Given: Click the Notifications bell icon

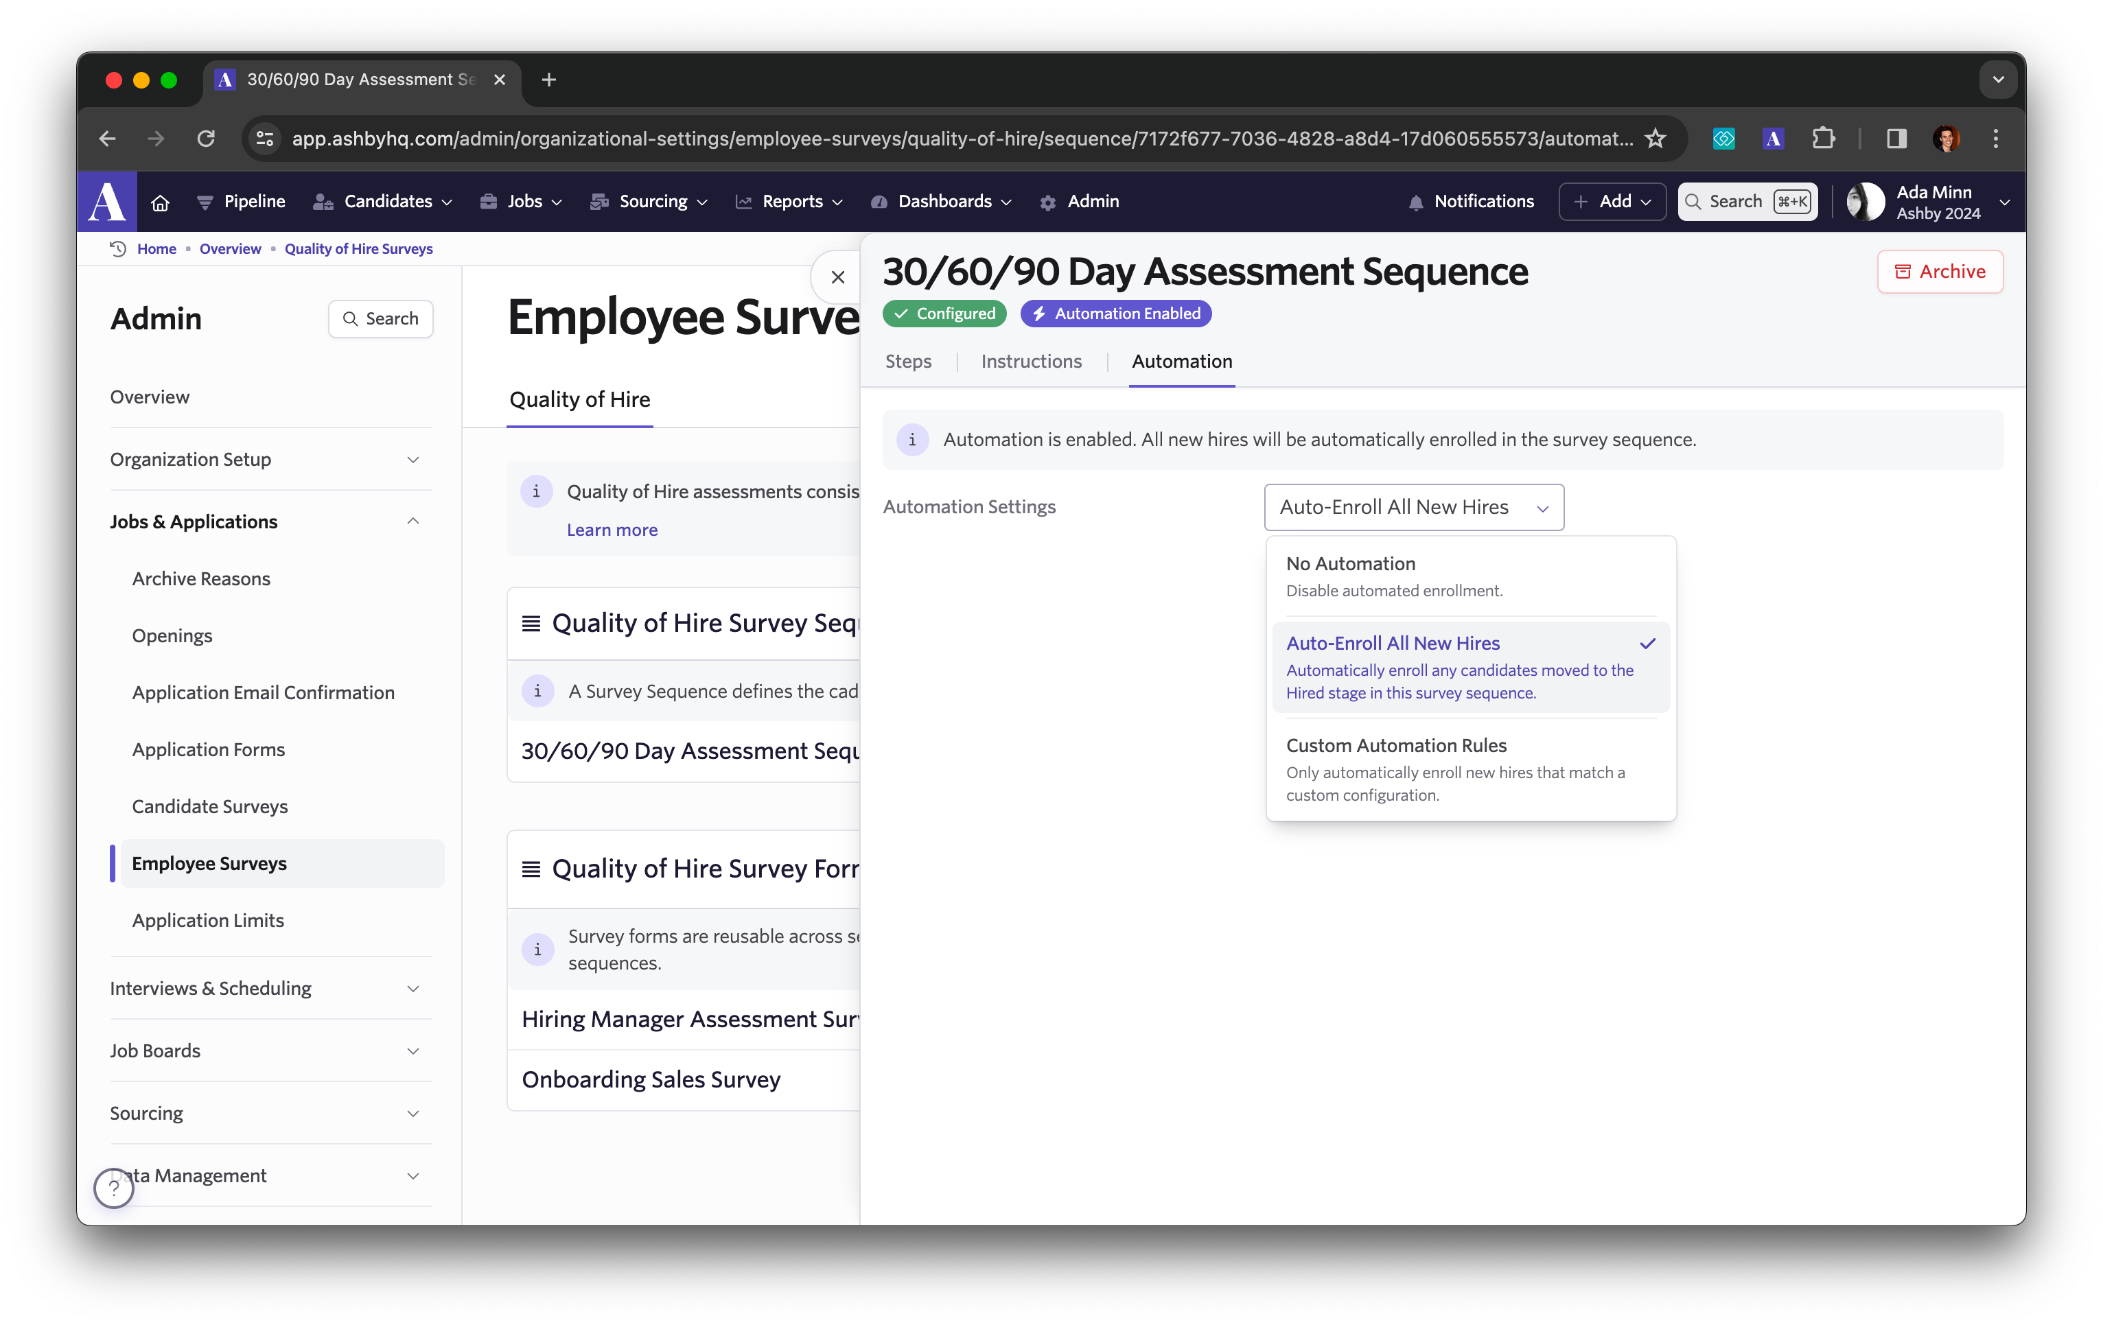Looking at the screenshot, I should [1416, 202].
